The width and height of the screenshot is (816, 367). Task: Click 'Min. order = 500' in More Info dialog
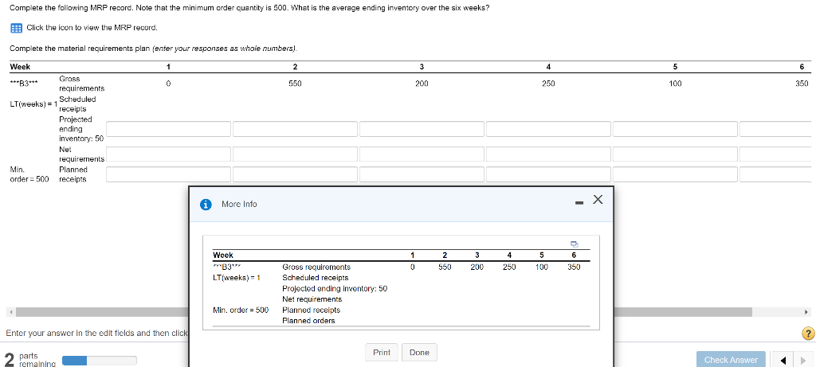pyautogui.click(x=241, y=310)
